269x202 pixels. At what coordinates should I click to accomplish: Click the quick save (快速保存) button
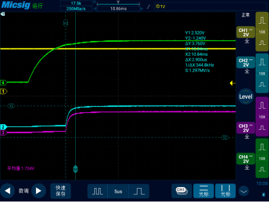tap(60, 191)
